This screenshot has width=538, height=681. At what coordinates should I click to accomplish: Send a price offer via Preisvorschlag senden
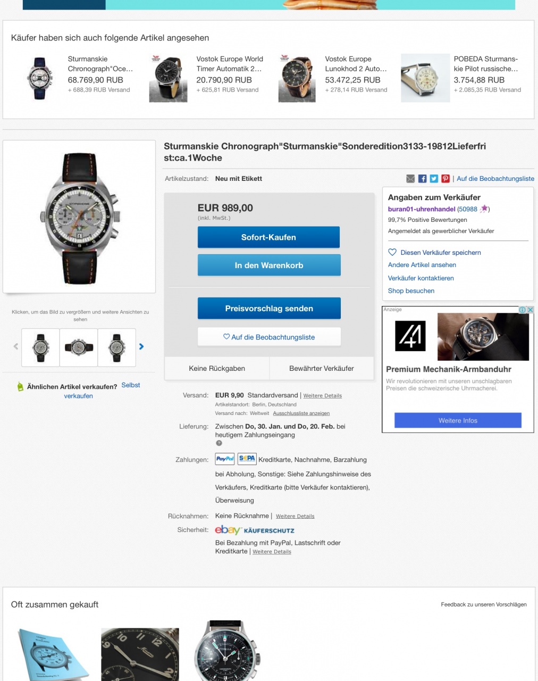(268, 309)
